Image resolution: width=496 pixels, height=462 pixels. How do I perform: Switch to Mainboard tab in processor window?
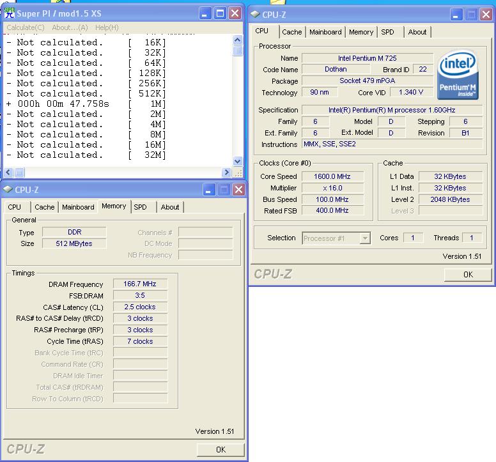coord(325,32)
